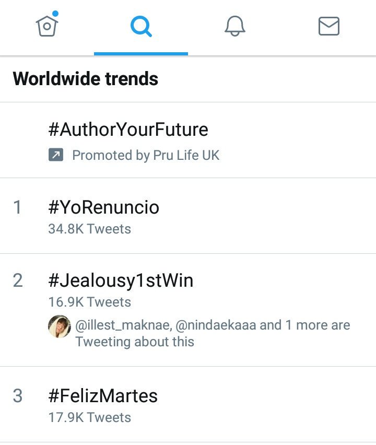Tap the blue underline beneath the Search tab

pyautogui.click(x=140, y=53)
